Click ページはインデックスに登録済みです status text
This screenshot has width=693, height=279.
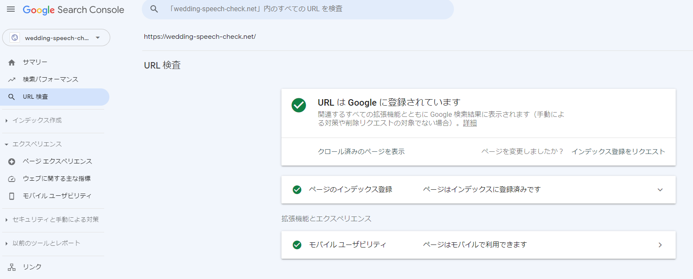coord(482,189)
